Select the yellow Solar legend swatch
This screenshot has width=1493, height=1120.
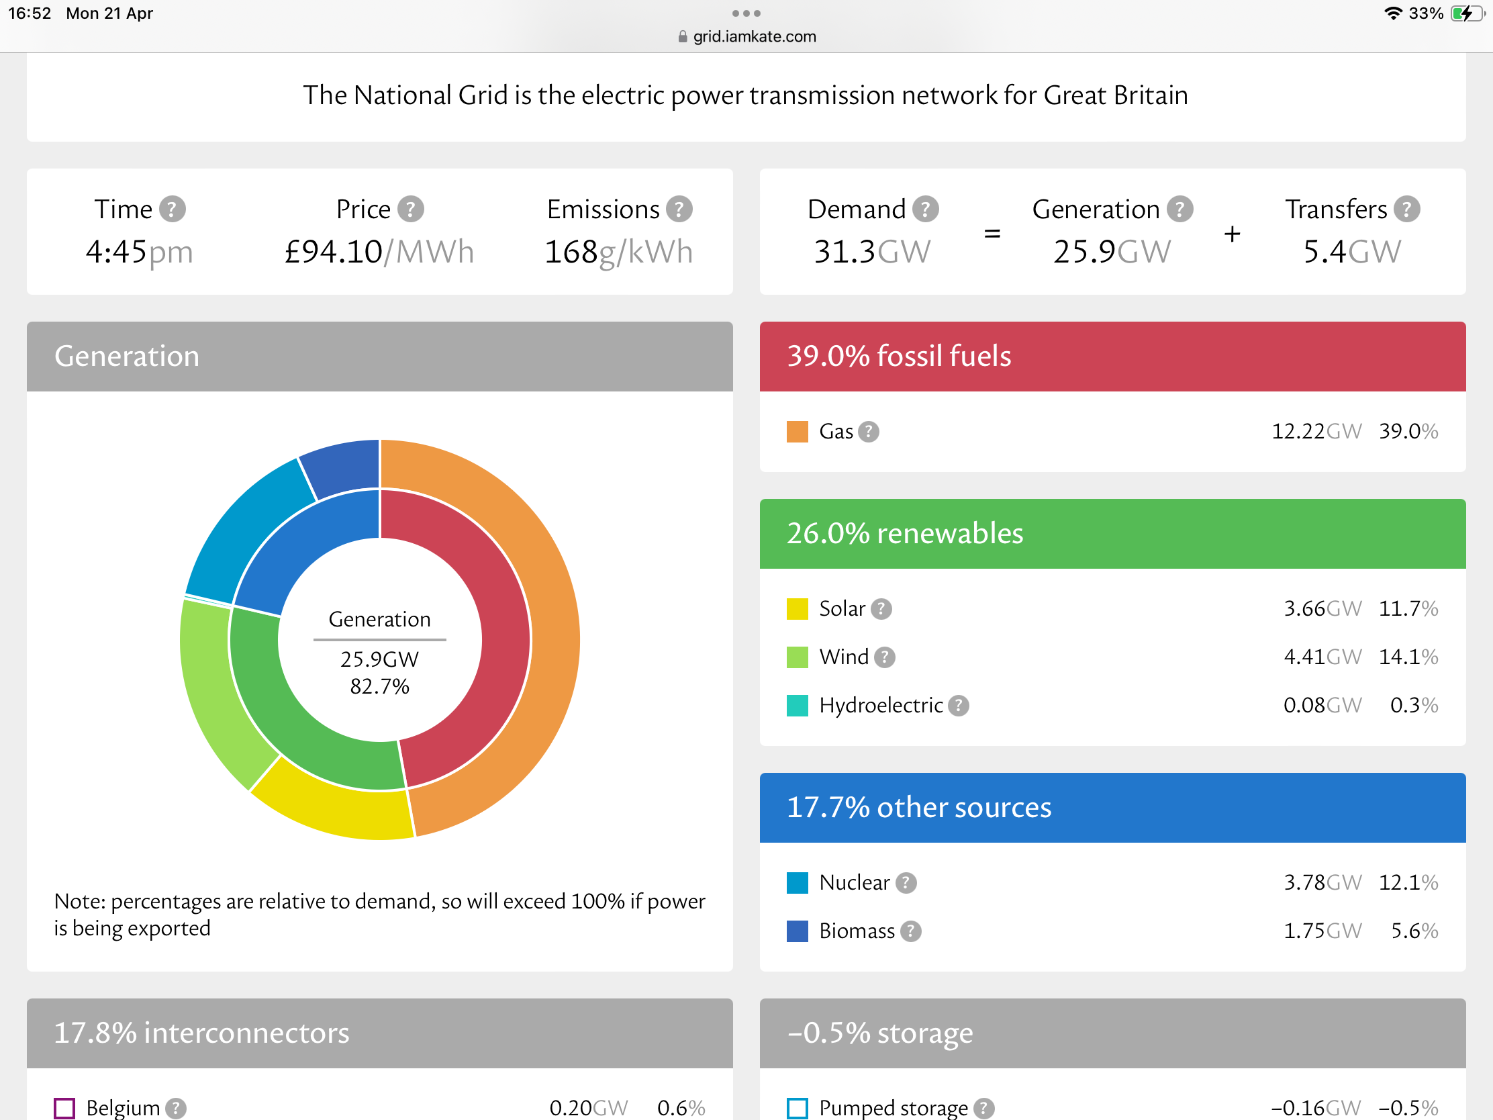(797, 608)
